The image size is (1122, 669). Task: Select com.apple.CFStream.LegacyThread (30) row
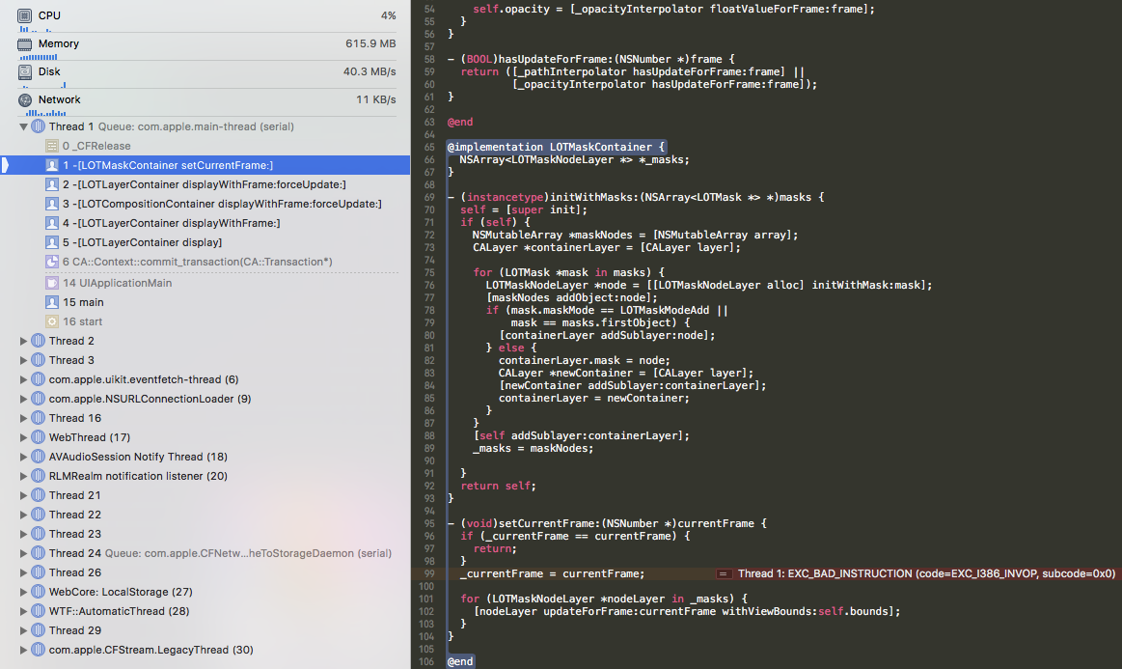click(205, 651)
